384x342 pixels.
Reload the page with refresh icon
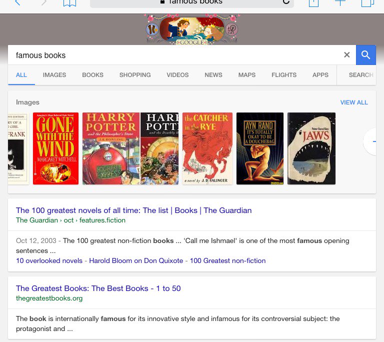286,2
